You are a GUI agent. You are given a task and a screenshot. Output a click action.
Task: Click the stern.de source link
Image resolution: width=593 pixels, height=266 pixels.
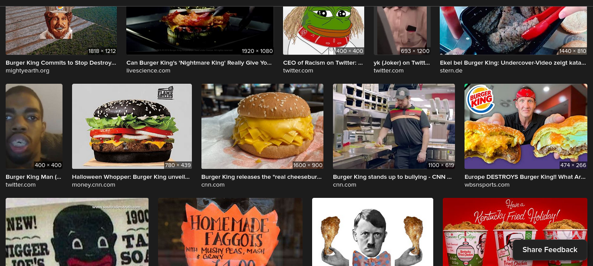coord(451,71)
